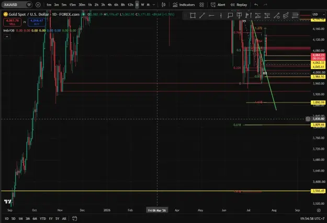Viewport: 327px width, 223px height.
Task: Select the 8h interval
Action: (x=123, y=5)
